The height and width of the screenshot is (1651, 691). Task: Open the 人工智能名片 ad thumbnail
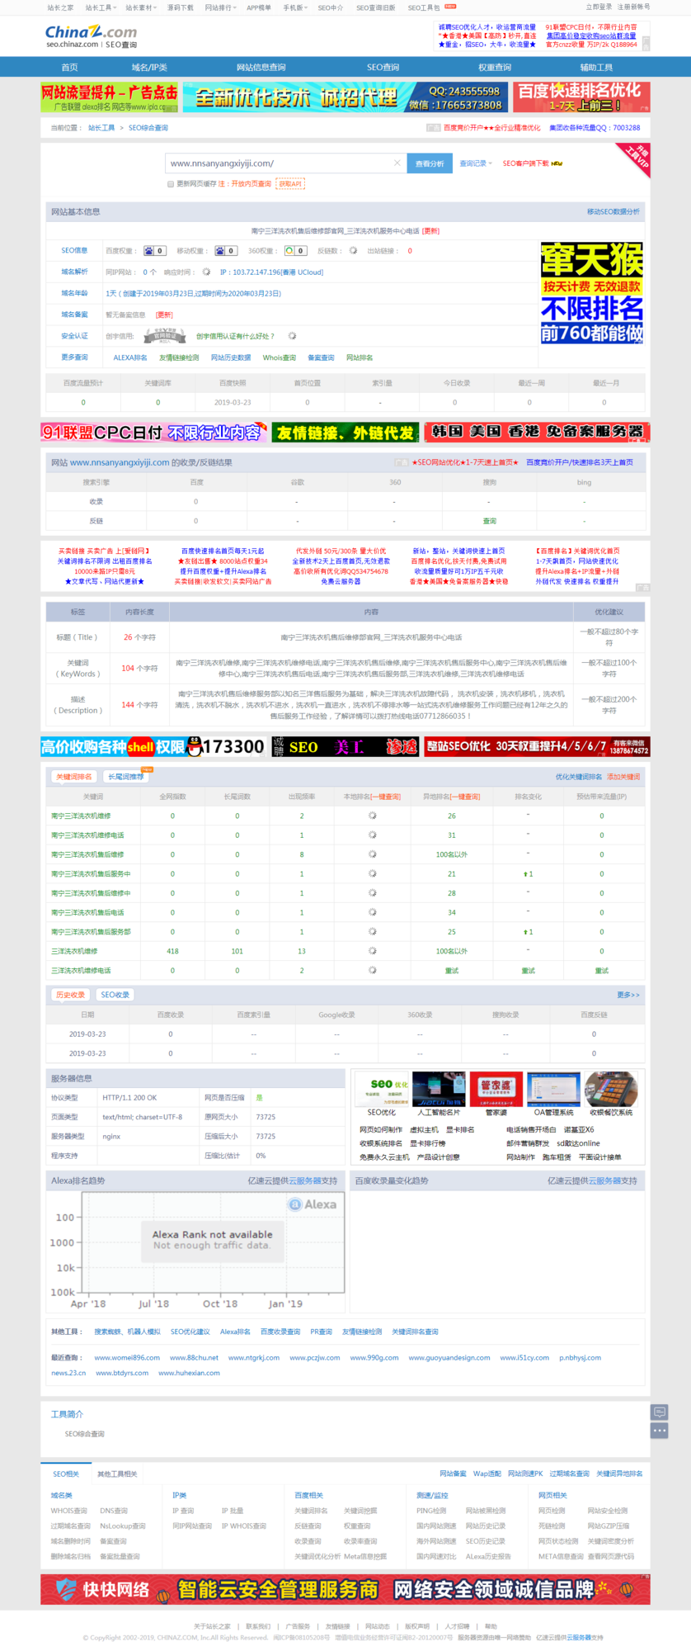tap(439, 1089)
